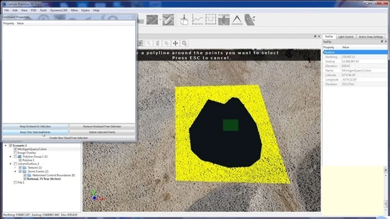Switch to the Light Control tab

346,37
